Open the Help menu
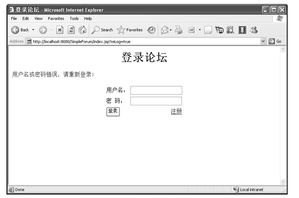Screen dimensions: 299x198 coord(88,19)
